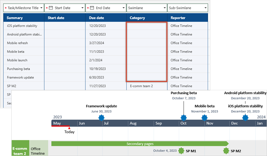
Task: Select the Category column header
Action: point(147,18)
